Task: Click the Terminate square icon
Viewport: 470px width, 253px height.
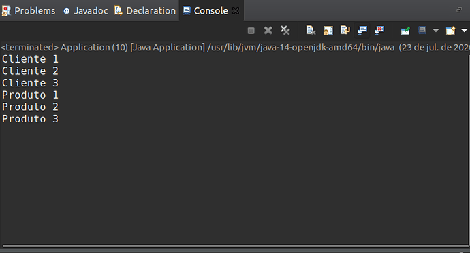Action: (251, 30)
